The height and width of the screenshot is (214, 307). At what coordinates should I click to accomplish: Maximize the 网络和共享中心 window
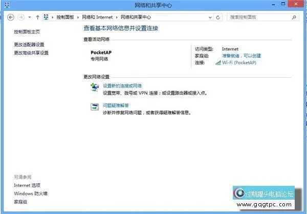pos(283,4)
